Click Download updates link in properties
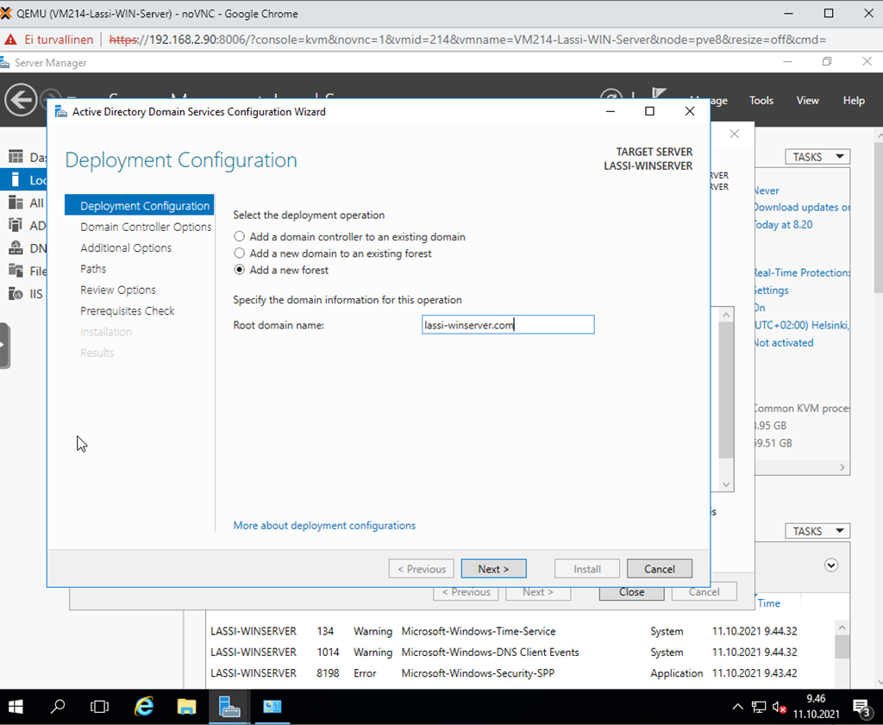Viewport: 883px width, 725px height. (x=802, y=207)
